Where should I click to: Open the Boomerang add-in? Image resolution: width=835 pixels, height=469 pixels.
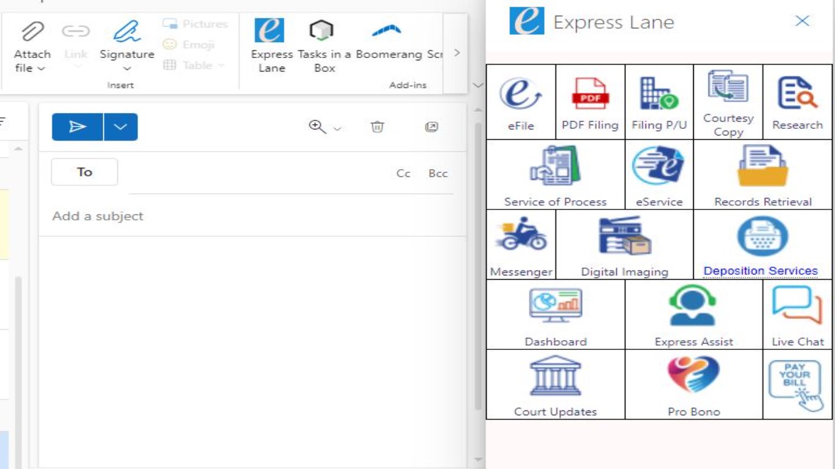pos(388,40)
